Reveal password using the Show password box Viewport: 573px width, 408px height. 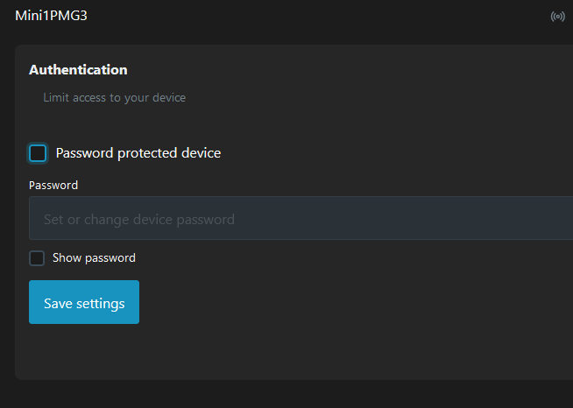click(x=37, y=258)
